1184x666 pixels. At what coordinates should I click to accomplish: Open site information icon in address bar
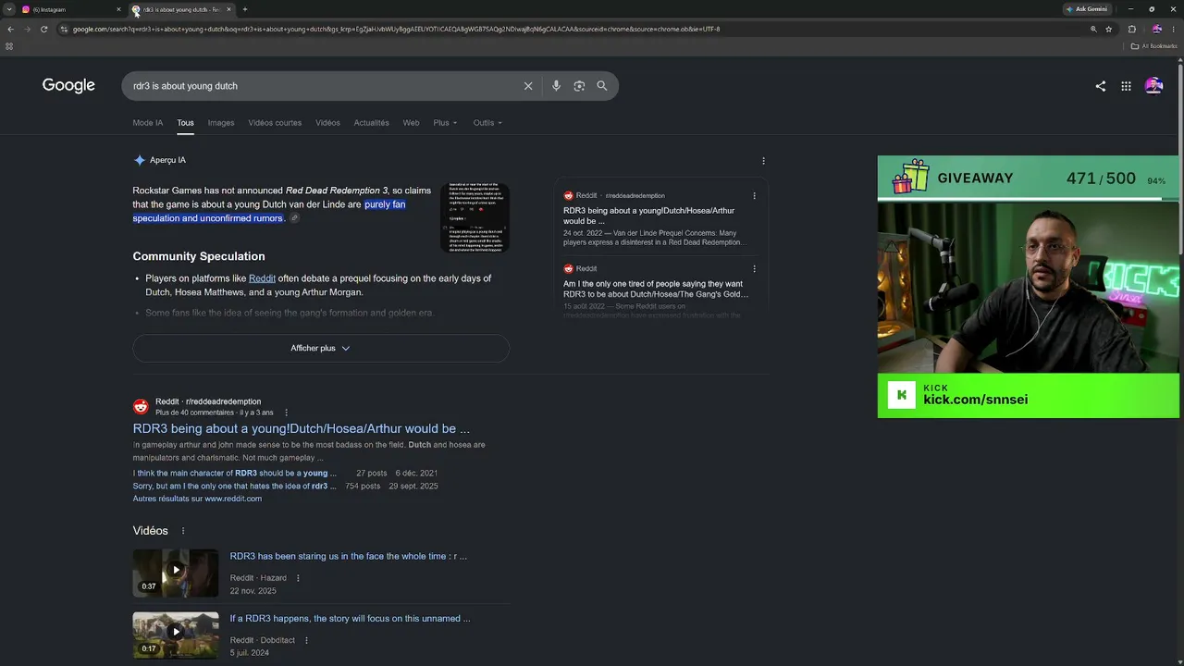coord(64,29)
